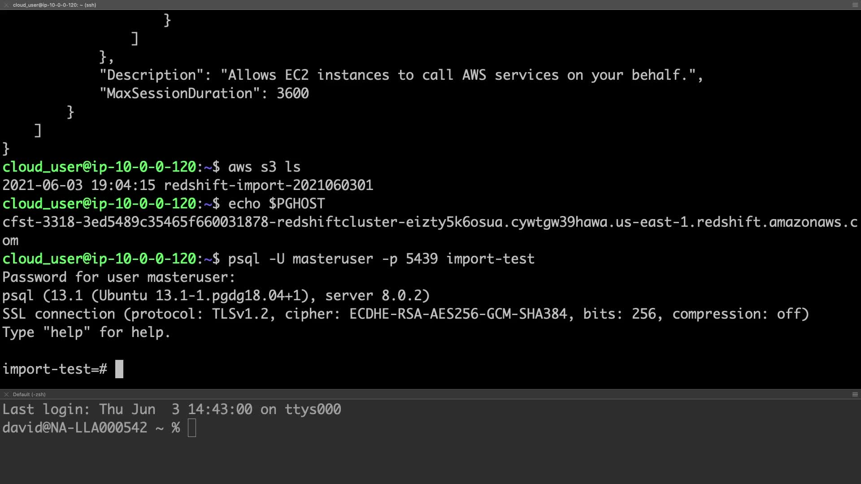The width and height of the screenshot is (861, 484).
Task: Click the SSL connection info line
Action: pyautogui.click(x=405, y=314)
